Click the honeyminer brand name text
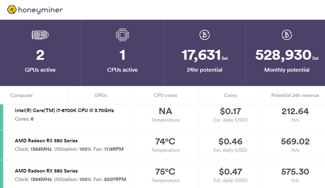Image resolution: width=325 pixels, height=188 pixels. point(41,10)
